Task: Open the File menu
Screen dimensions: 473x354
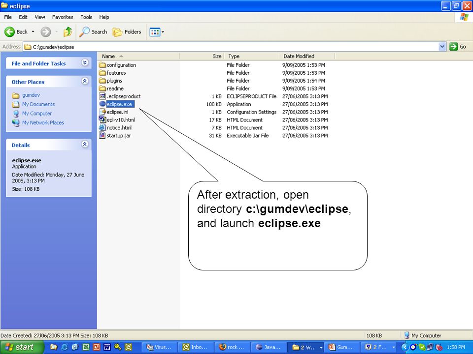Action: [x=8, y=17]
